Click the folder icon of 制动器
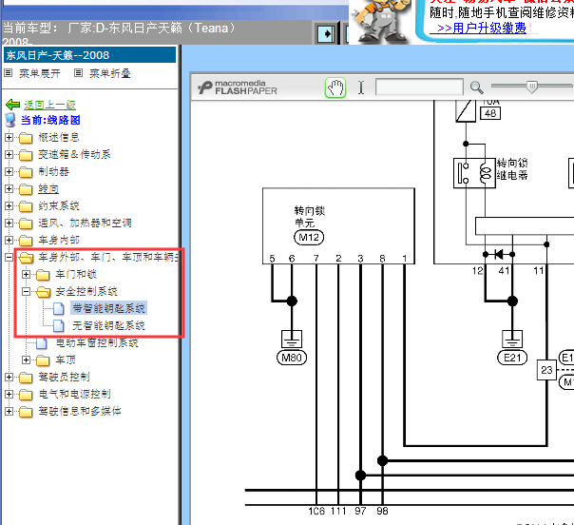Image resolution: width=574 pixels, height=525 pixels. click(26, 172)
